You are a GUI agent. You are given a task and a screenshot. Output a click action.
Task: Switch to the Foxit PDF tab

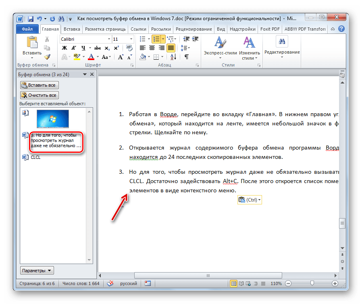click(x=270, y=29)
